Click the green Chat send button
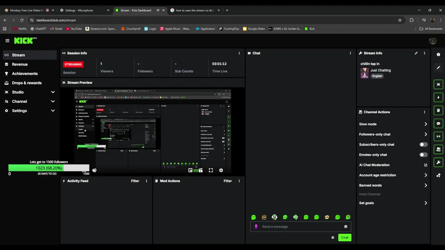 tap(345, 237)
